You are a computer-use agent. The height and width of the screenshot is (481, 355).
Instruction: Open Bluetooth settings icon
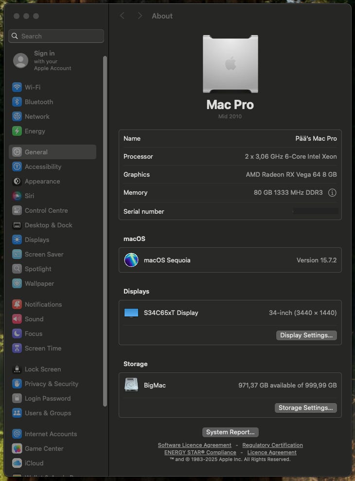[17, 102]
